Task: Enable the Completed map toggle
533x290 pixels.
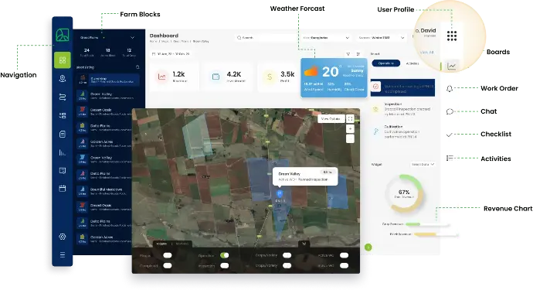Action: (168, 265)
